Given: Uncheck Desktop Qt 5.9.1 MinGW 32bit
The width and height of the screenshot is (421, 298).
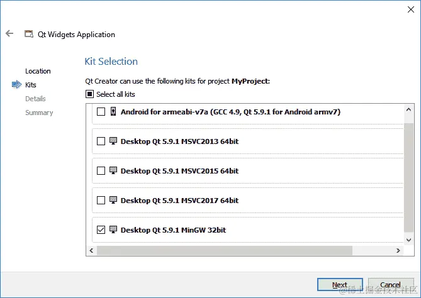Looking at the screenshot, I should click(x=101, y=229).
